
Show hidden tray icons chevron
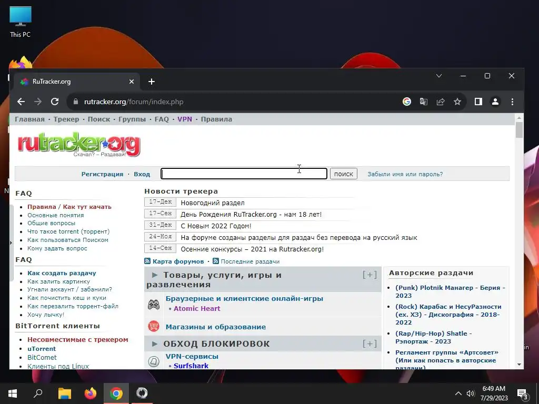458,393
